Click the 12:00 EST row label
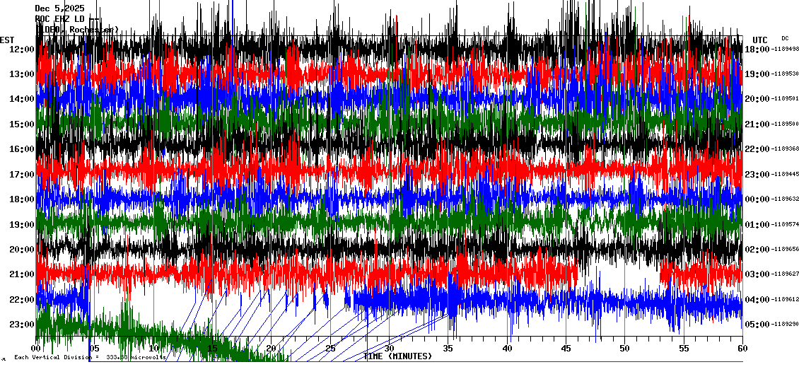Image resolution: width=799 pixels, height=367 pixels. (x=22, y=49)
